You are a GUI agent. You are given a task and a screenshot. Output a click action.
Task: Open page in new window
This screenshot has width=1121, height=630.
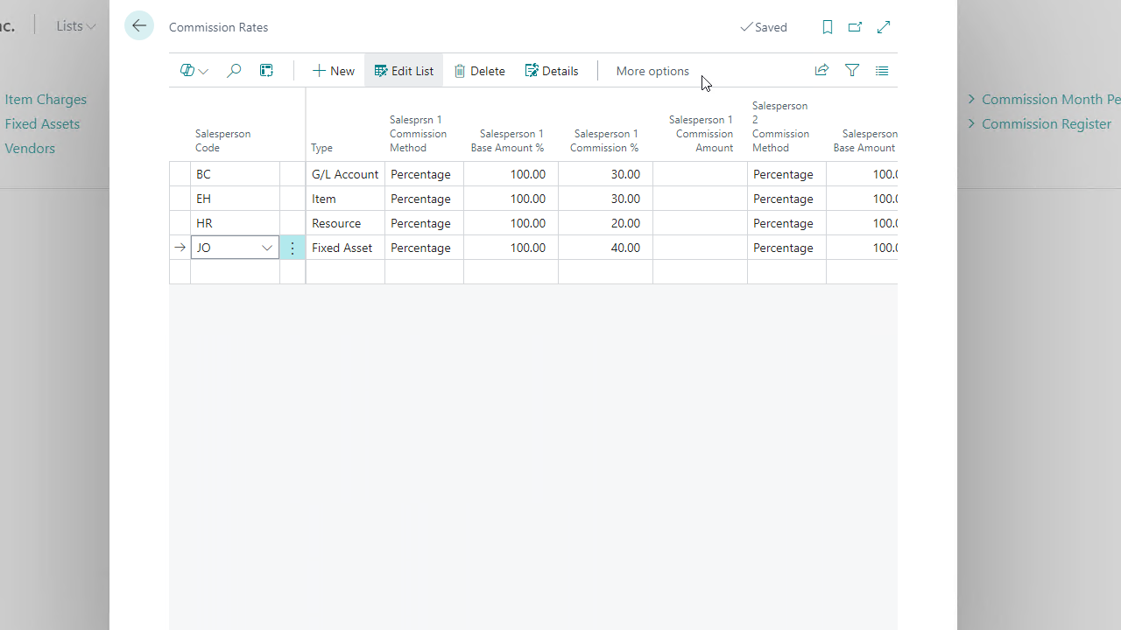(x=855, y=27)
